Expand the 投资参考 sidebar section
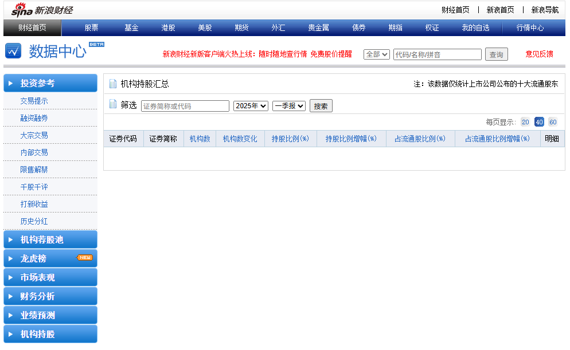Viewport: 570px width, 350px height. [50, 83]
